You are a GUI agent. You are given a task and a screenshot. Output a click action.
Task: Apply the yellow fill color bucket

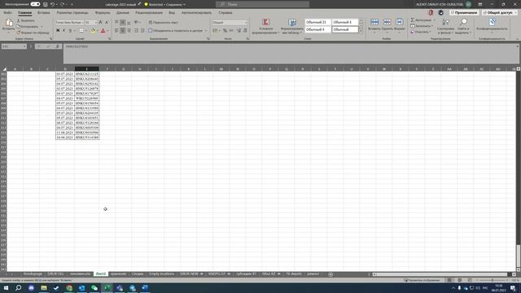tap(93, 31)
